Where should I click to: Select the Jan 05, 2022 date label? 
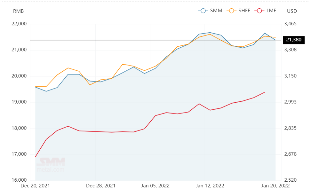pyautogui.click(x=155, y=186)
